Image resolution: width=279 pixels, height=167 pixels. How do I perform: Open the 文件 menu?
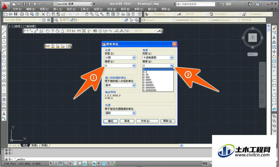pos(17,9)
